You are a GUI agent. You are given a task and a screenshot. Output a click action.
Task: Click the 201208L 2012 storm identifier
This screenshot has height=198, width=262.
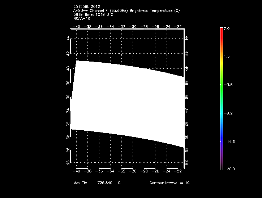(x=86, y=6)
